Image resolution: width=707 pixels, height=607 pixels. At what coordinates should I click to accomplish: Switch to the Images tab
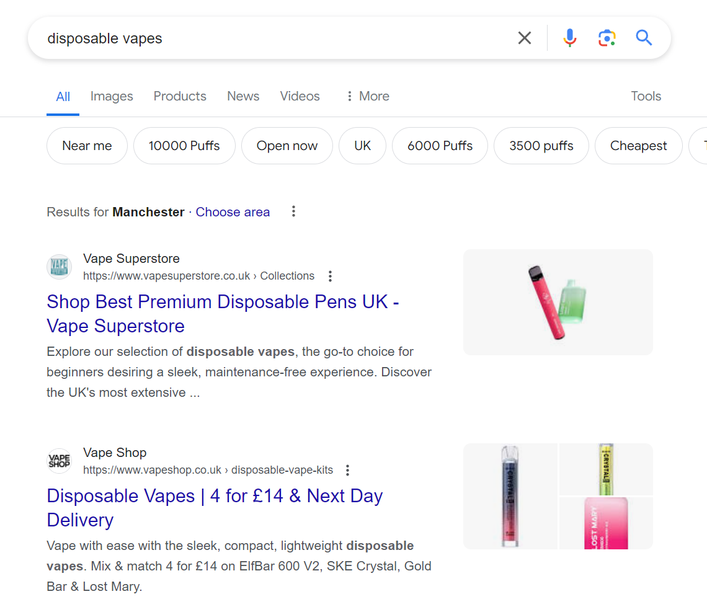[112, 96]
